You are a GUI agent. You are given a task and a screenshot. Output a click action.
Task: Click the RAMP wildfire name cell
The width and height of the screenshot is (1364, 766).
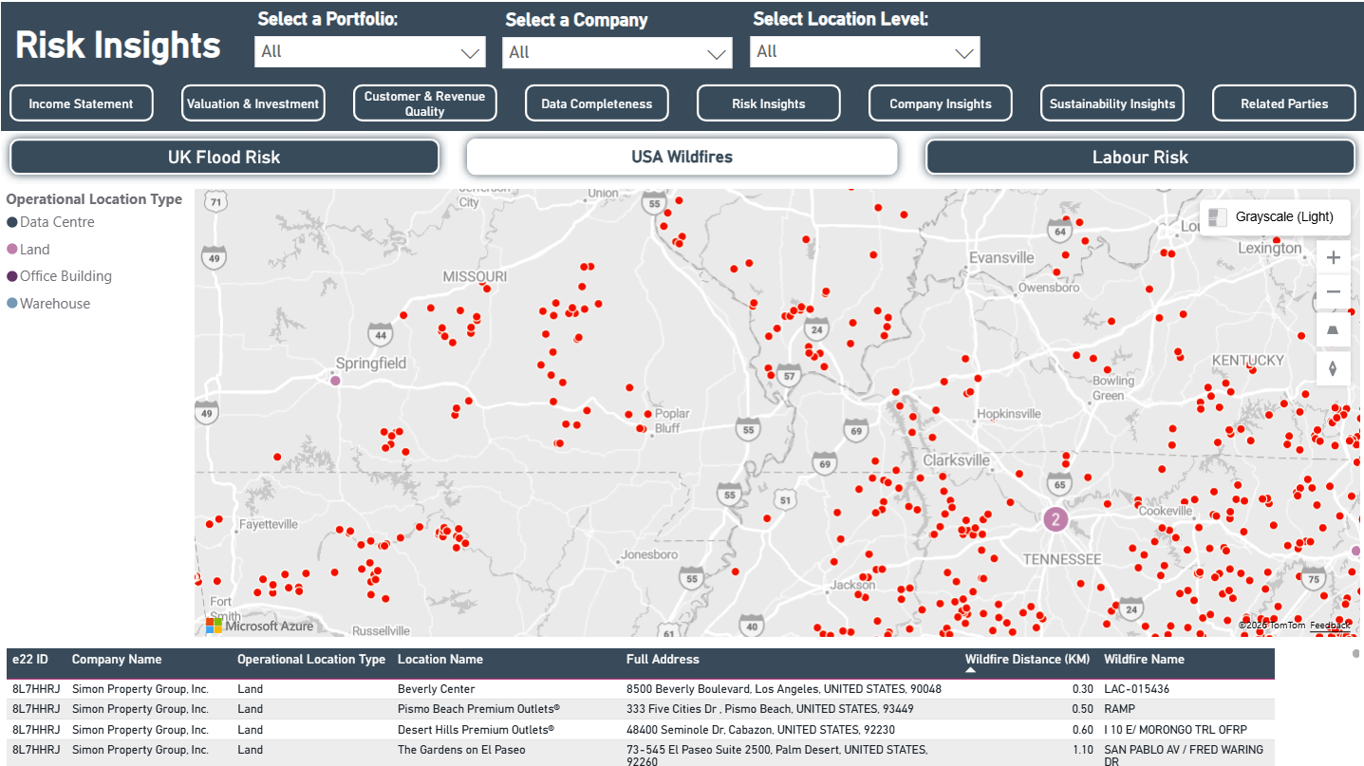[x=1120, y=709]
